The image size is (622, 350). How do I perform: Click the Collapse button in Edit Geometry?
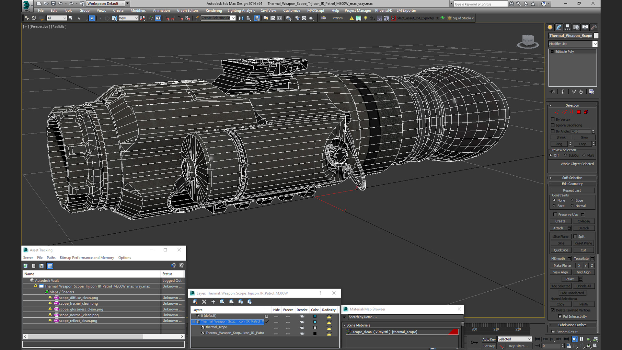click(x=583, y=221)
